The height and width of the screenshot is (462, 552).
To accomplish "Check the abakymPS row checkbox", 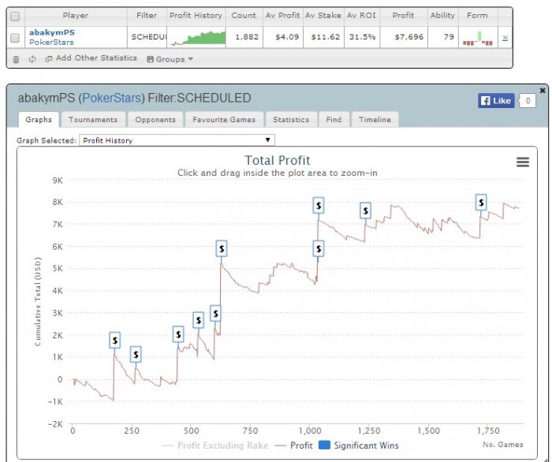I will (15, 38).
